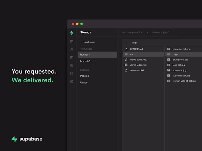Click the image icon for space-cat.jpg
202x151 pixels.
[x=168, y=70]
